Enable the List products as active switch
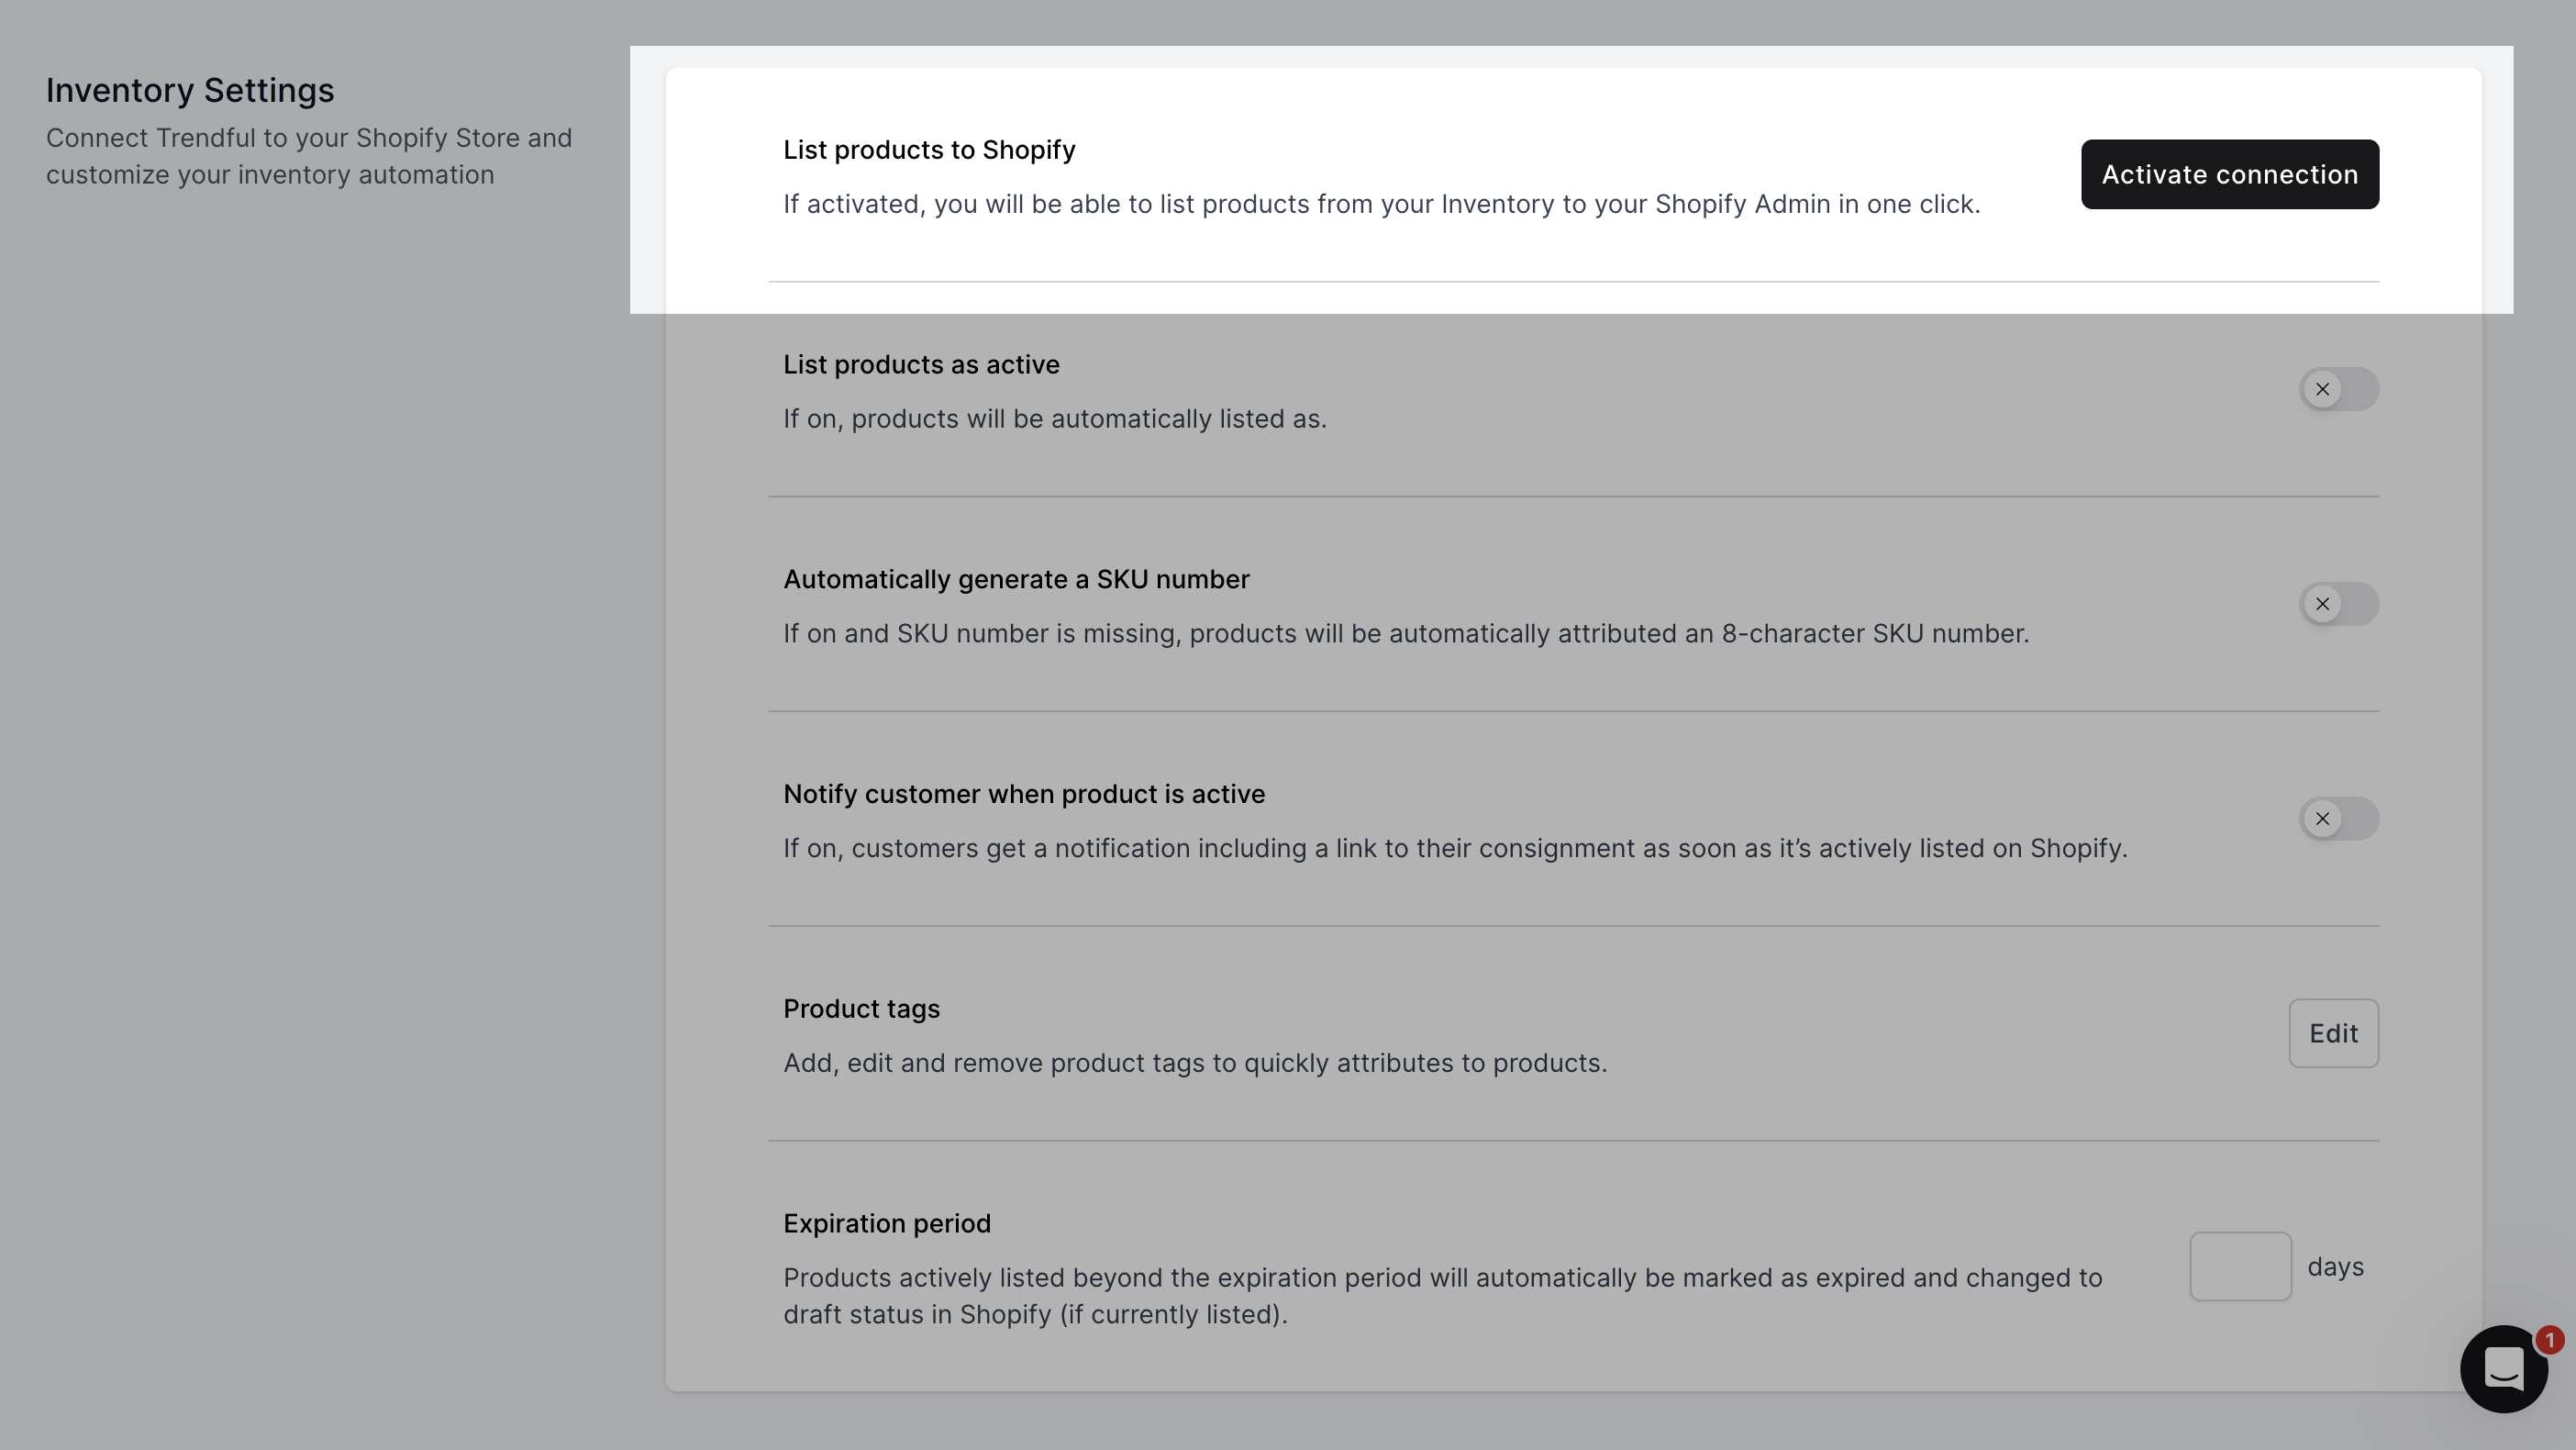This screenshot has width=2576, height=1450. 2337,389
